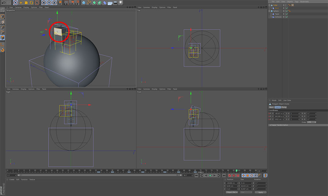The image size is (328, 196).
Task: Open the Spline tools icon
Action: click(89, 3)
